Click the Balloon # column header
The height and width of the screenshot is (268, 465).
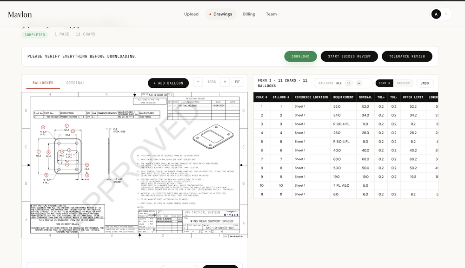pos(281,97)
